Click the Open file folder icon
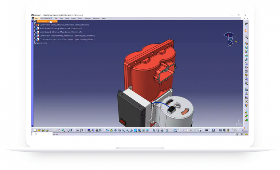Screen dimensions: 280x170 tap(39, 130)
